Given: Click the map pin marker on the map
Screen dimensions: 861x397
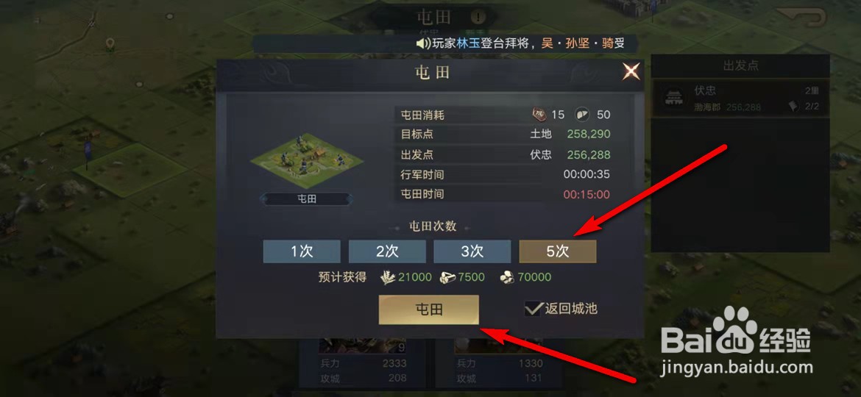Looking at the screenshot, I should point(110,44).
